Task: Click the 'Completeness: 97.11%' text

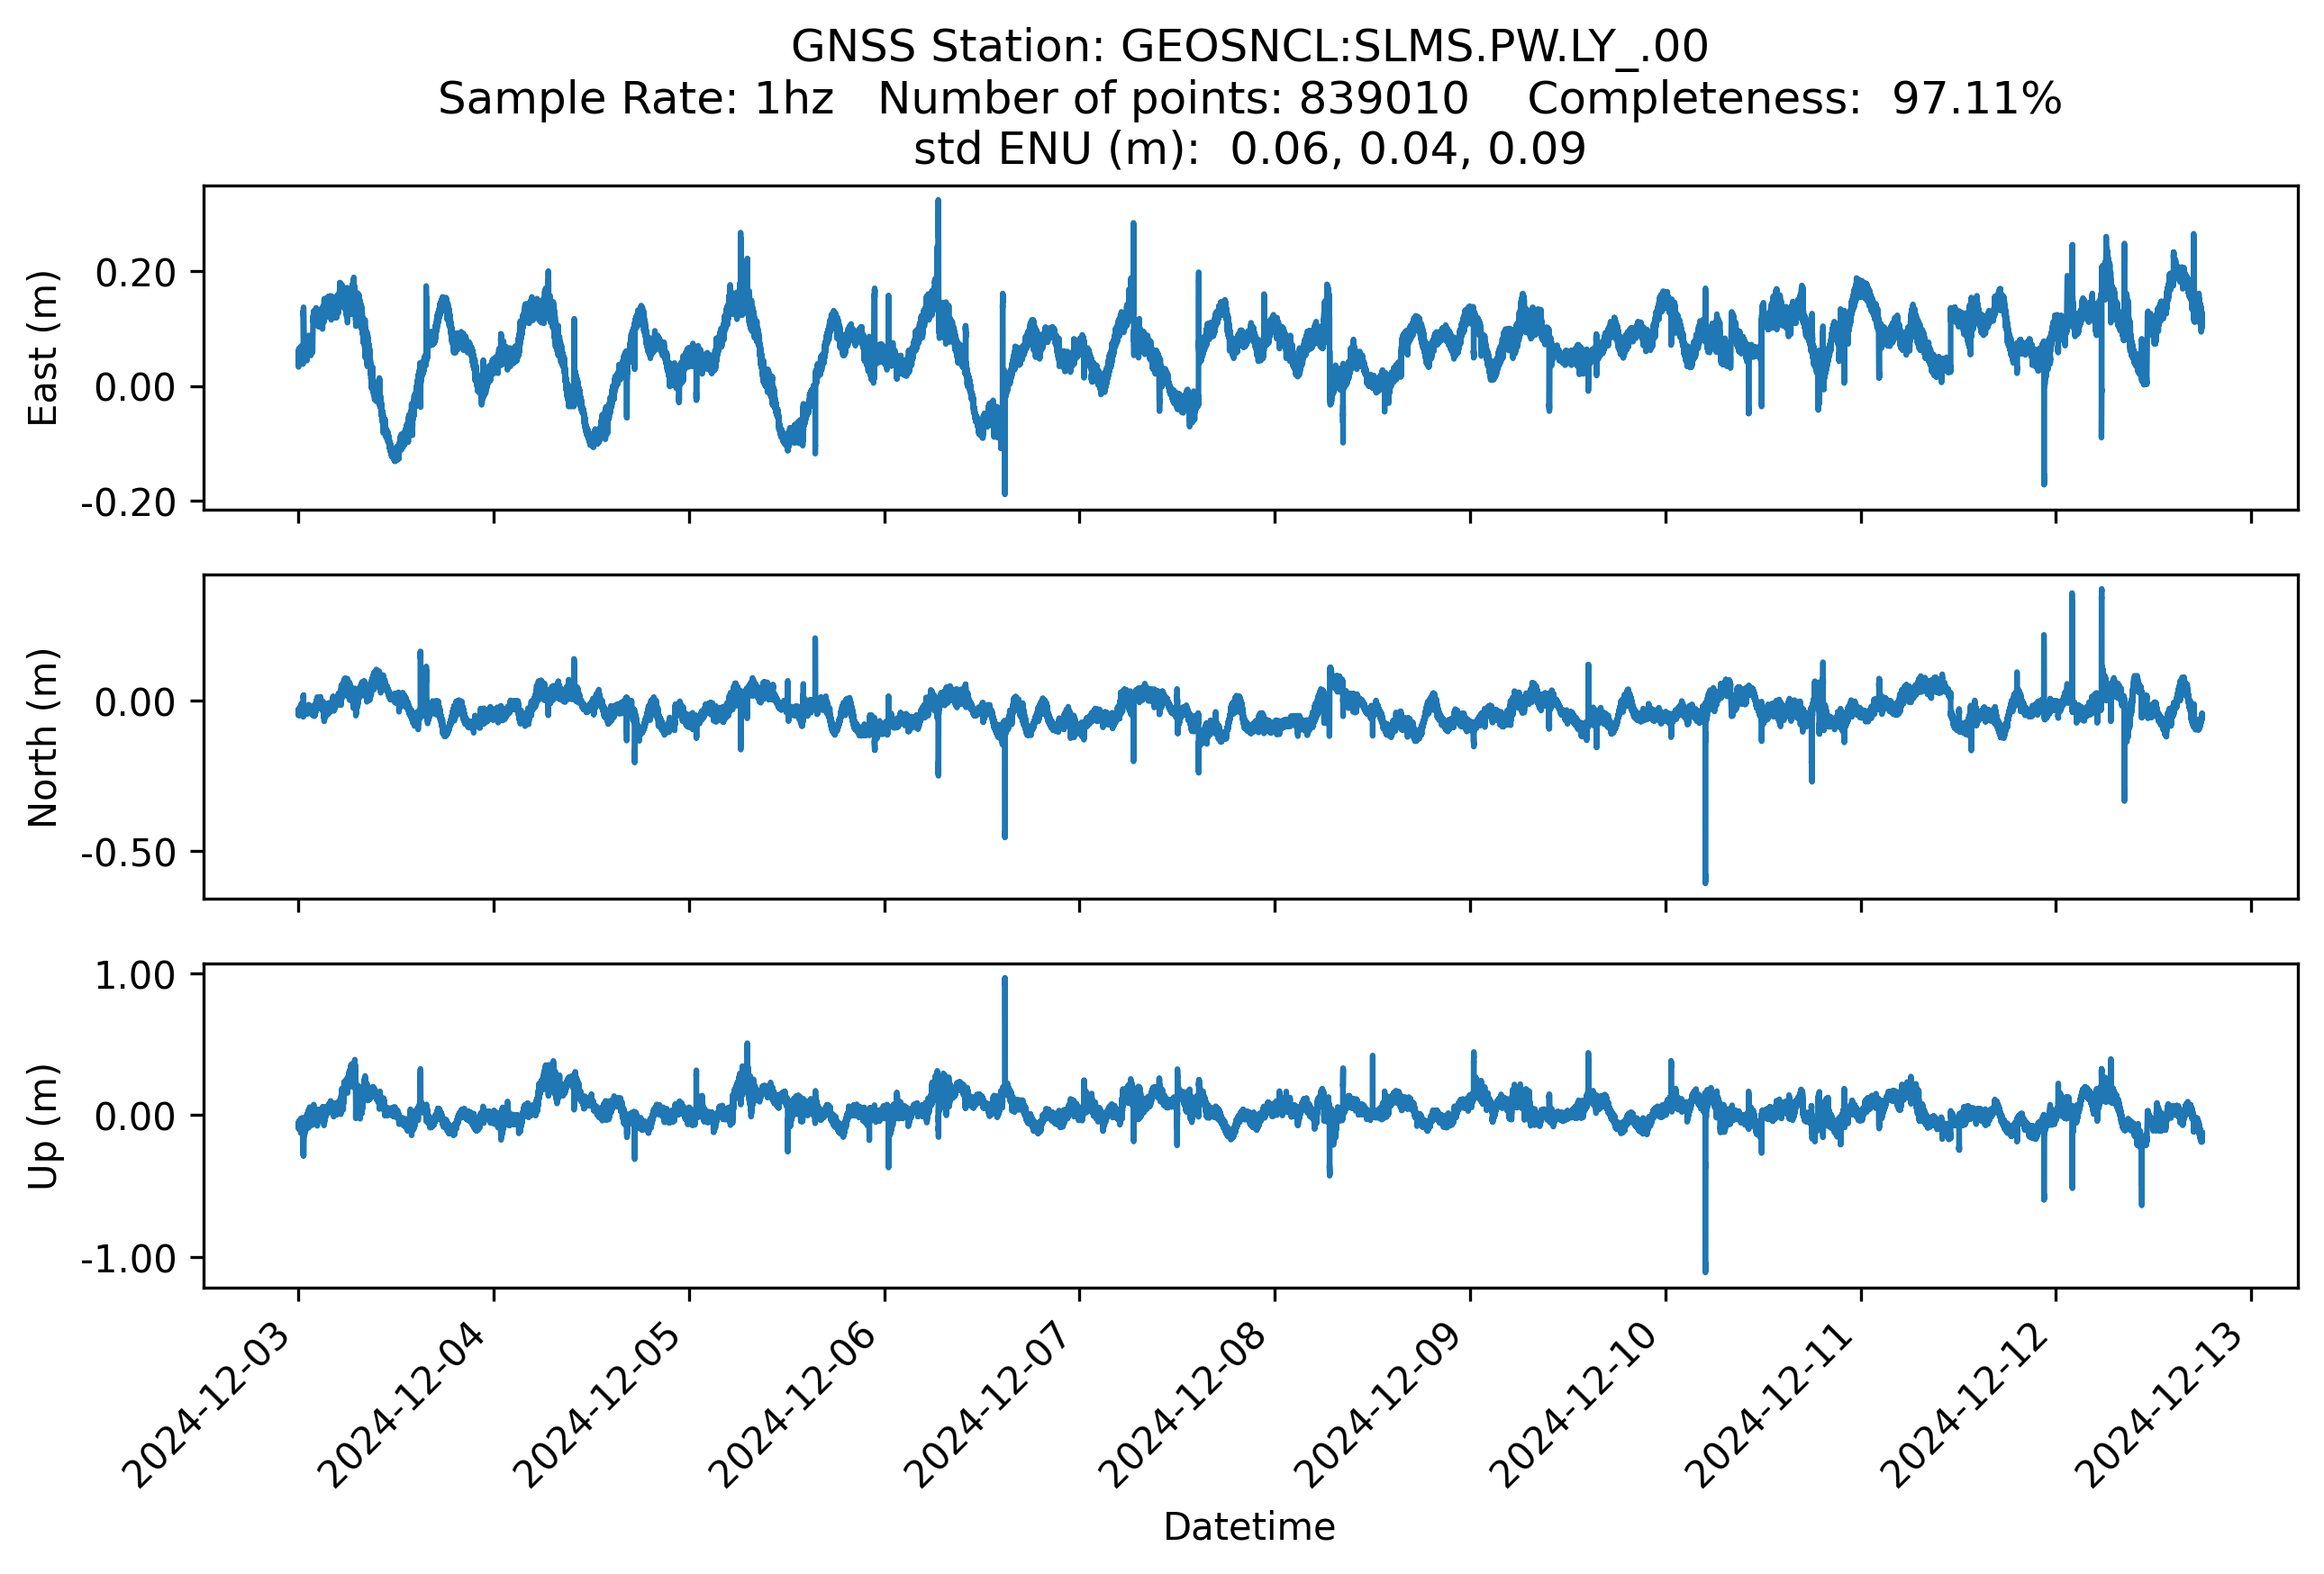Action: coord(1794,98)
